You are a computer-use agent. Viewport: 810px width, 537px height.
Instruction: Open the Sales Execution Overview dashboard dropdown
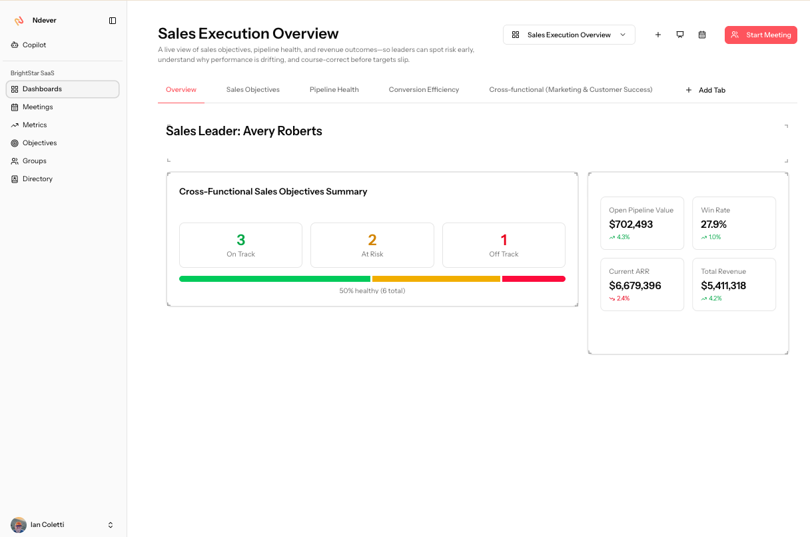(x=568, y=34)
